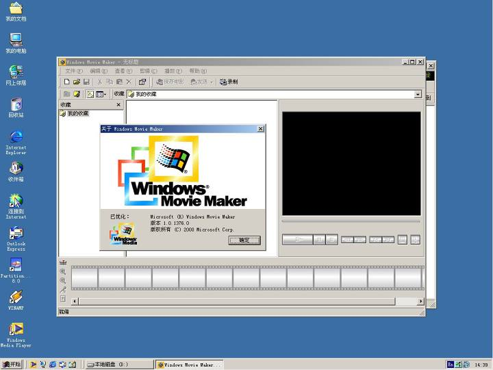Click the 发送 toolbar button

199,82
